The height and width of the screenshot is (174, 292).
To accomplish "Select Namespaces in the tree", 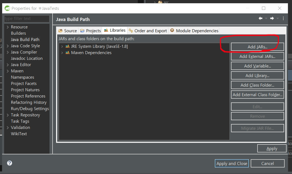I will point(22,77).
